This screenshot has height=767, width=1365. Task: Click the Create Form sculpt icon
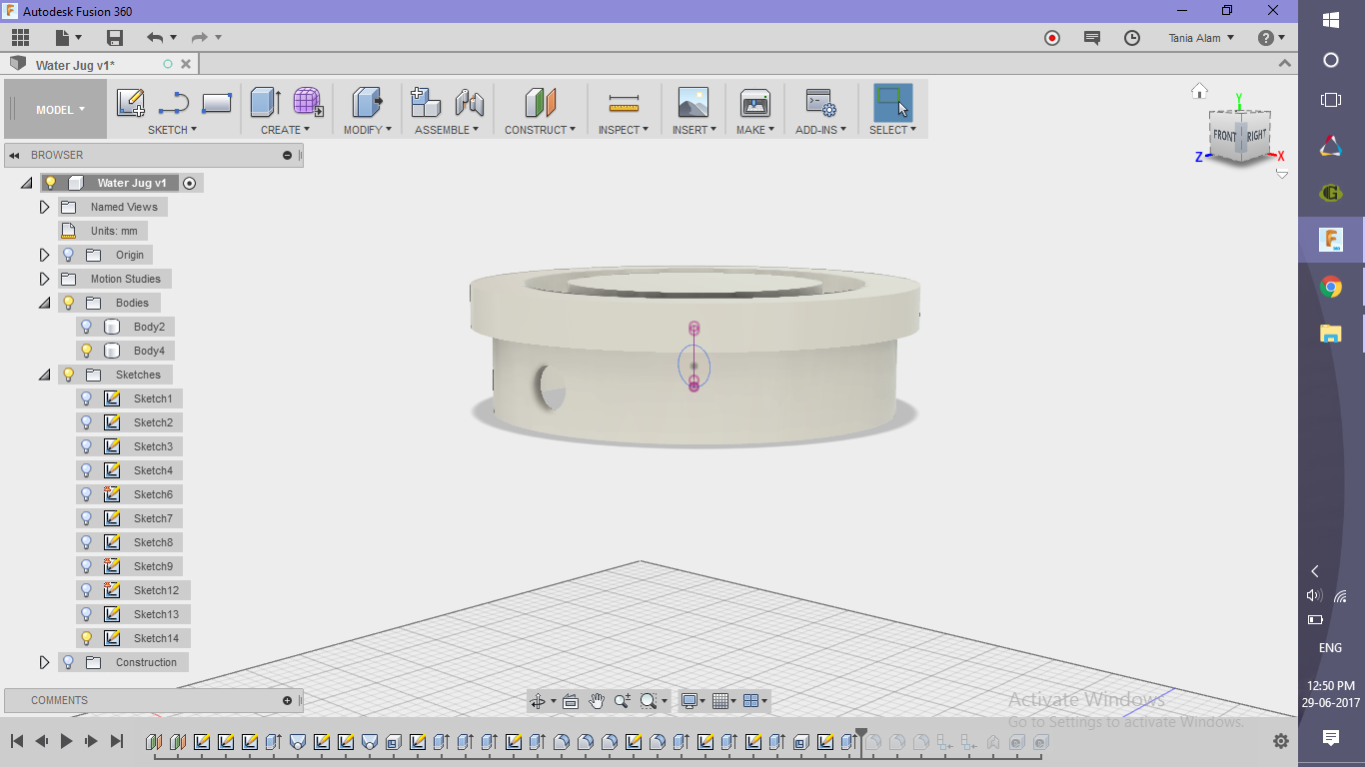pyautogui.click(x=308, y=102)
